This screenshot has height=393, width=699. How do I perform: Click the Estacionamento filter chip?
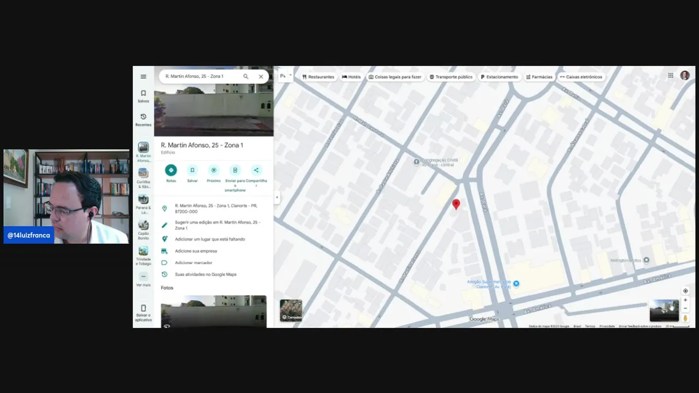(499, 77)
